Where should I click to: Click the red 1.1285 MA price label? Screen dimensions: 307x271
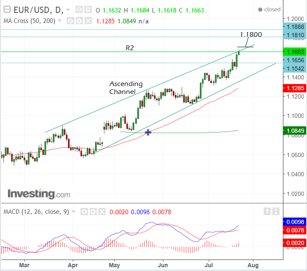[x=294, y=88]
